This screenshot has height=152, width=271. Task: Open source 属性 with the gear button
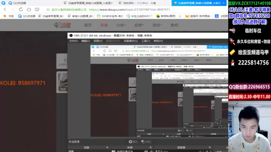pyautogui.click(x=133, y=142)
